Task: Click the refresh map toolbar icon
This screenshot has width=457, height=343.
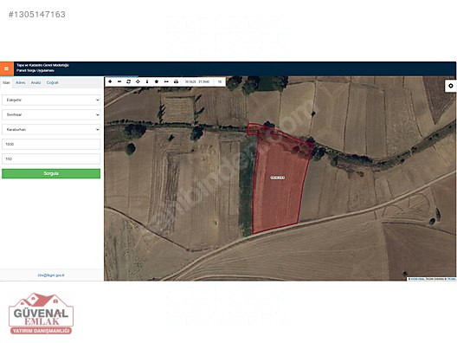Action: tap(128, 81)
